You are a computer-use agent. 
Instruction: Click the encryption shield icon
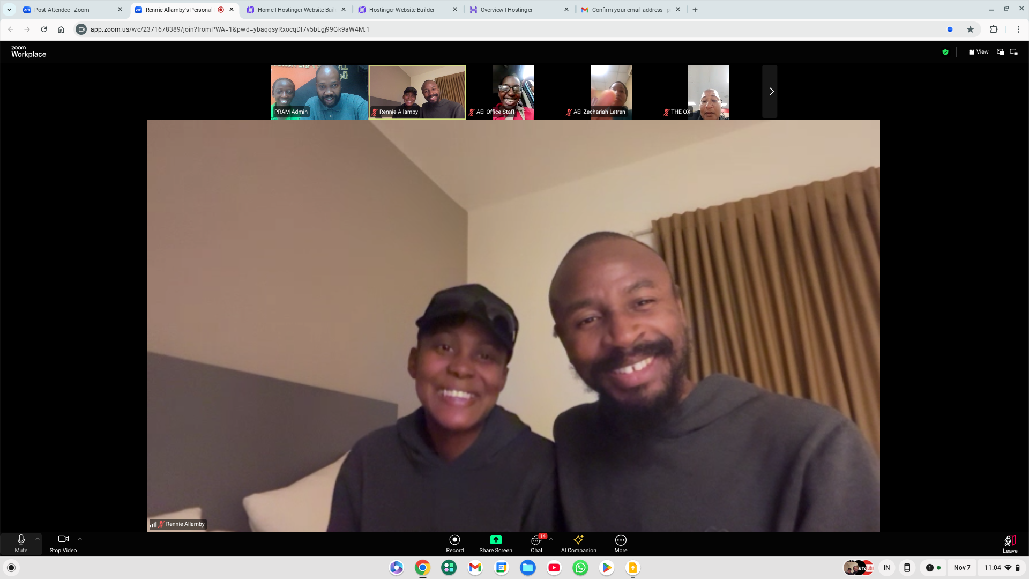pyautogui.click(x=945, y=52)
